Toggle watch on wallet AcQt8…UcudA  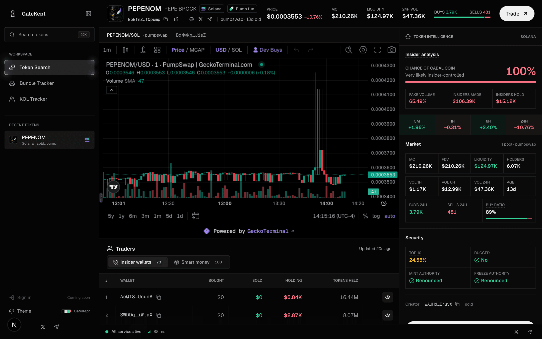[x=388, y=297]
